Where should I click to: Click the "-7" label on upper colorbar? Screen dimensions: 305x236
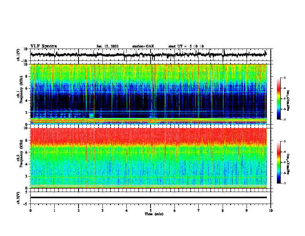tap(284, 120)
